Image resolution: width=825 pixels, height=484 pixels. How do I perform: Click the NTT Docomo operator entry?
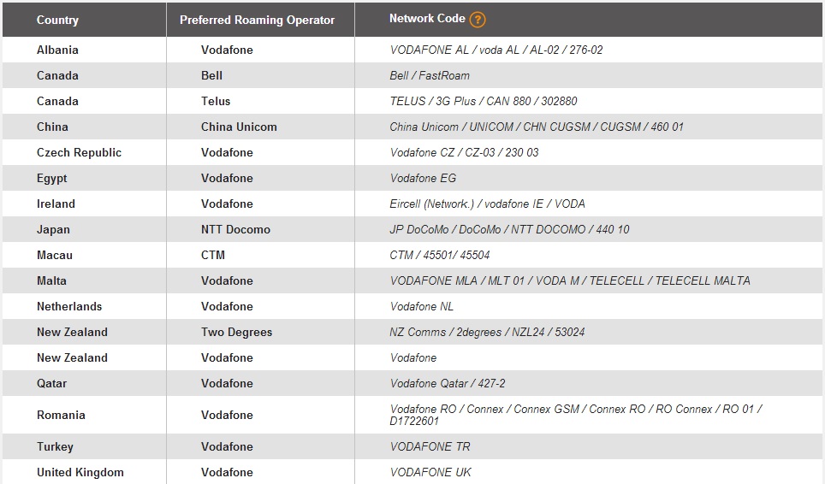(x=235, y=230)
